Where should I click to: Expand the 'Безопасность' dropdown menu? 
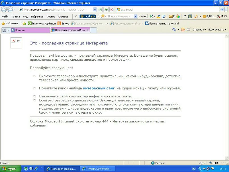click(217, 30)
